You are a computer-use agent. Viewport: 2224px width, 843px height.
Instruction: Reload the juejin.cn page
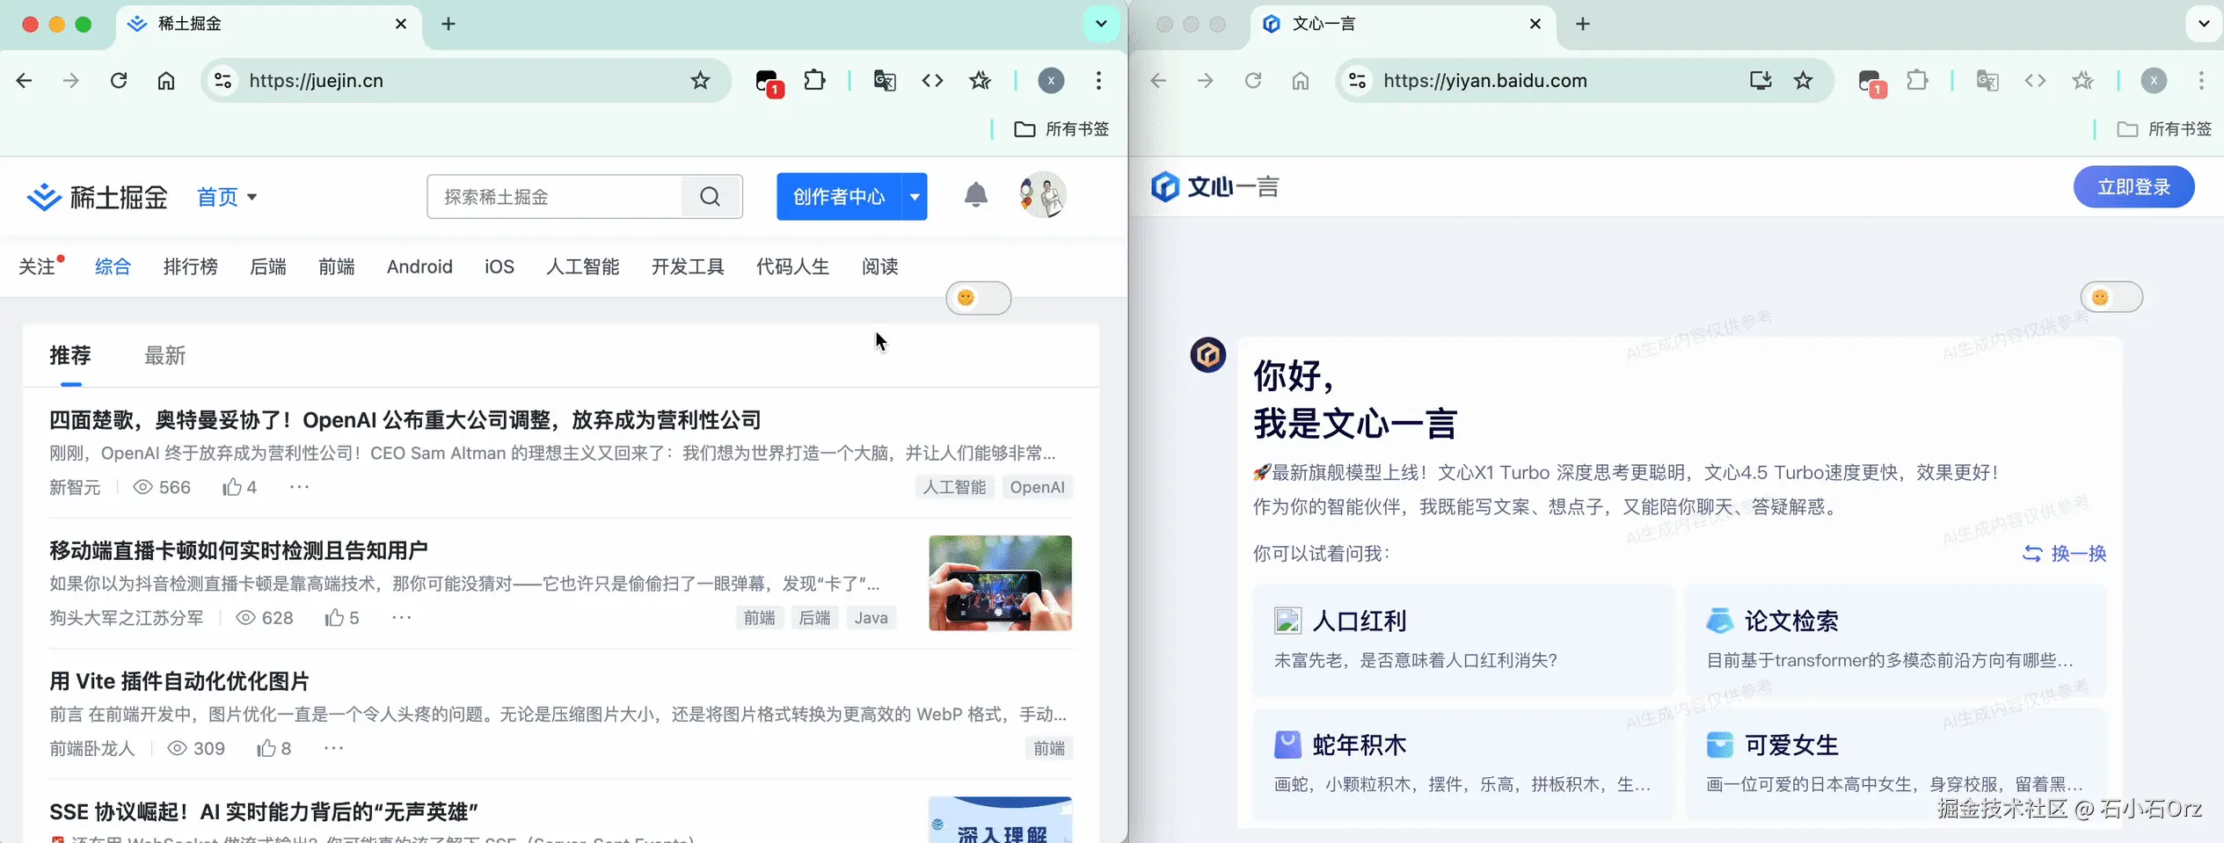click(119, 81)
